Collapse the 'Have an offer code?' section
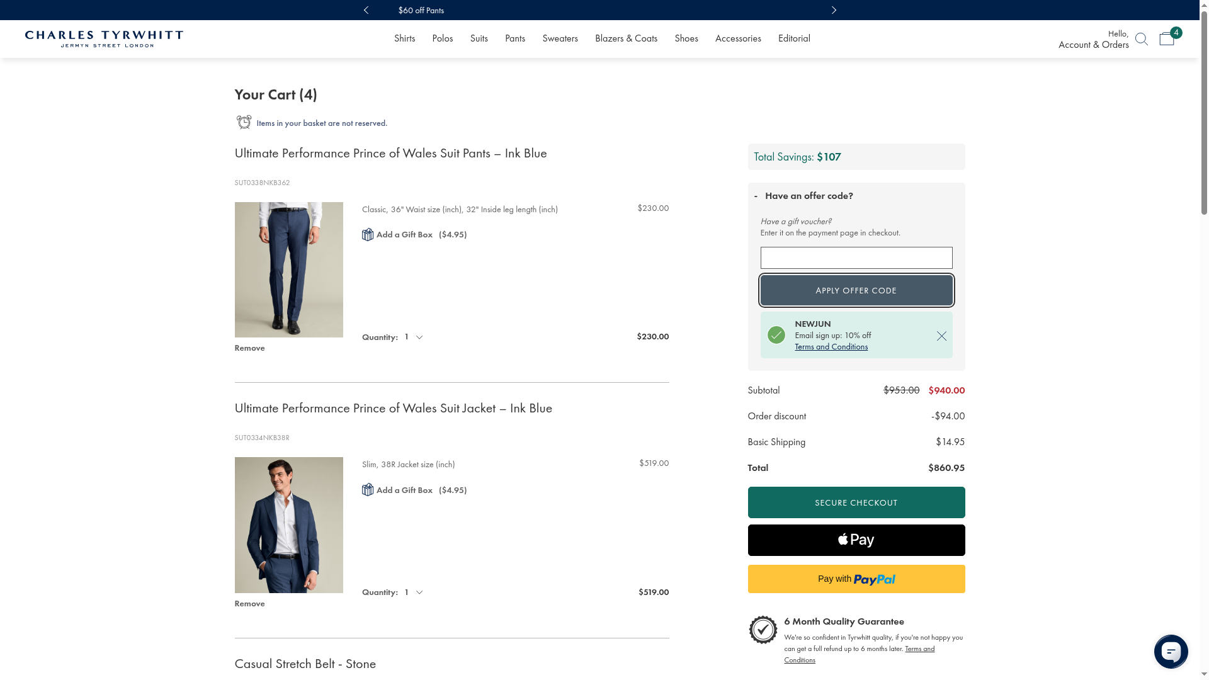 click(809, 196)
